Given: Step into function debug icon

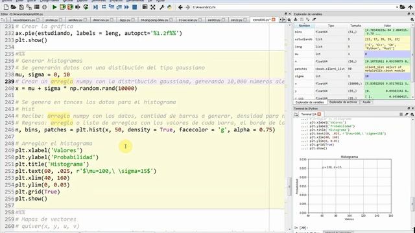Looking at the screenshot, I should (112, 7).
